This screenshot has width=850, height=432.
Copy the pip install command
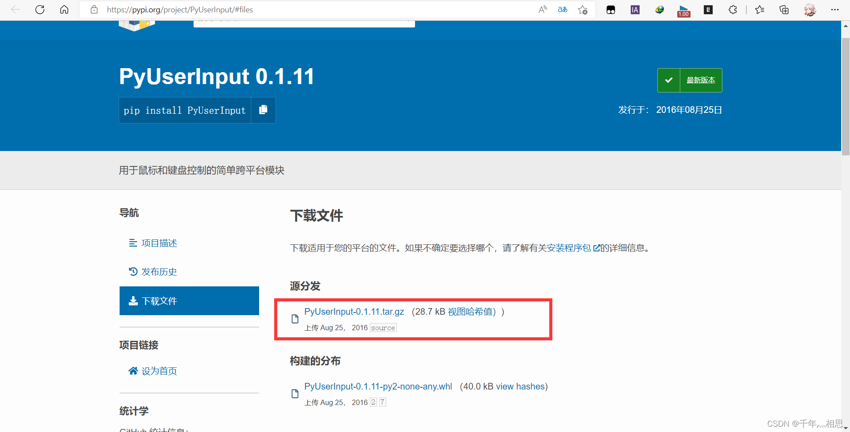click(x=263, y=110)
